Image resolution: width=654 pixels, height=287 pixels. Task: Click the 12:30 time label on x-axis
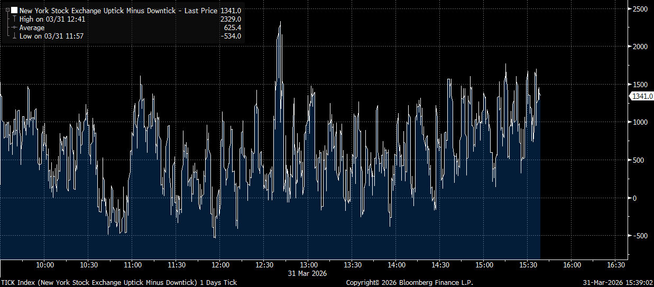point(264,265)
